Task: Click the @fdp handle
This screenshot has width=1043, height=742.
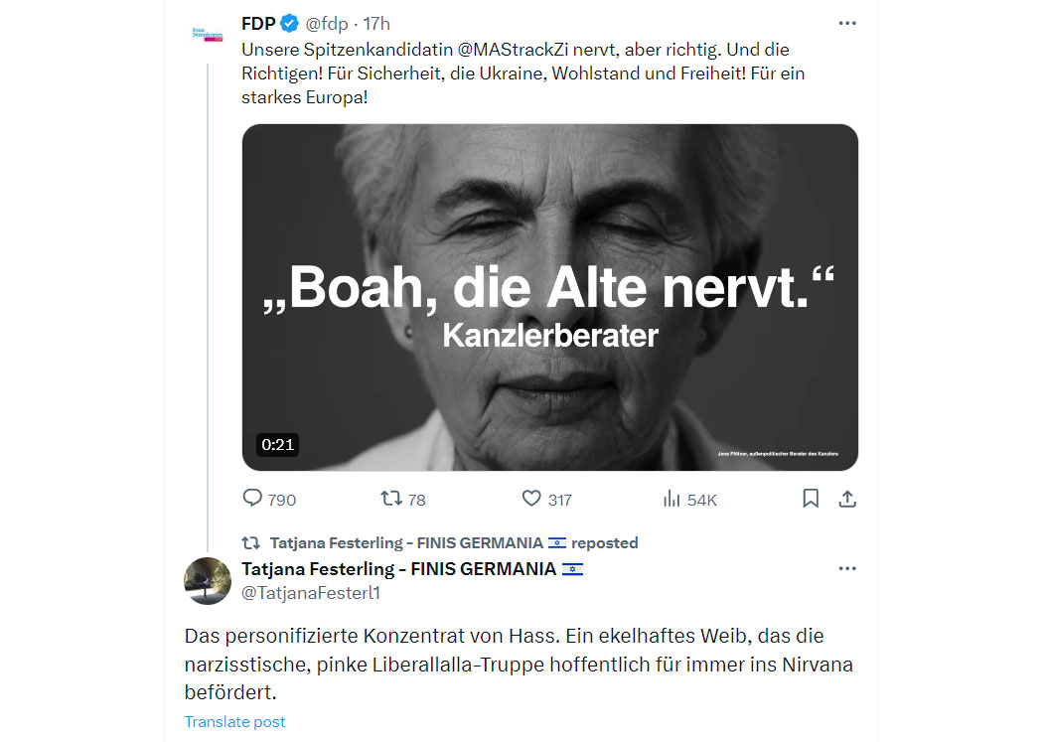Action: 327,24
